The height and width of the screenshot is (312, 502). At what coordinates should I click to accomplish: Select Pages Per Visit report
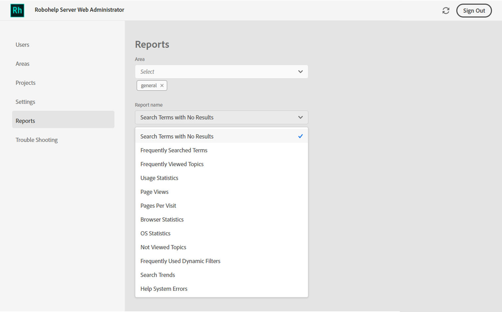(222, 206)
